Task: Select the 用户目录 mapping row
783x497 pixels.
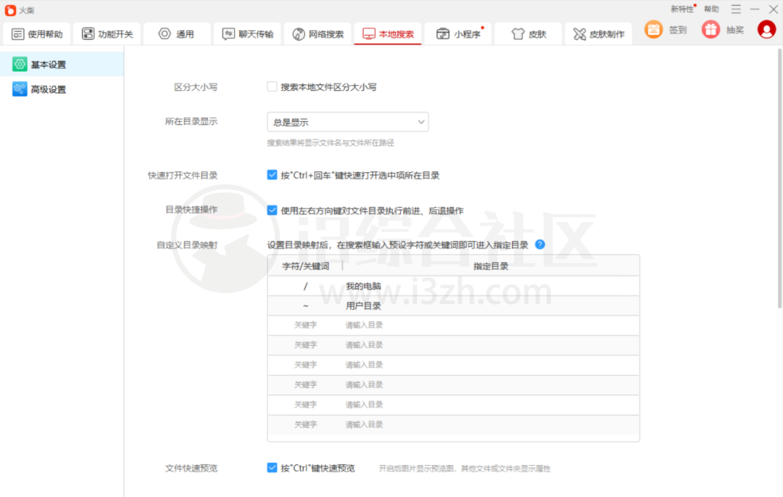Action: (x=453, y=305)
